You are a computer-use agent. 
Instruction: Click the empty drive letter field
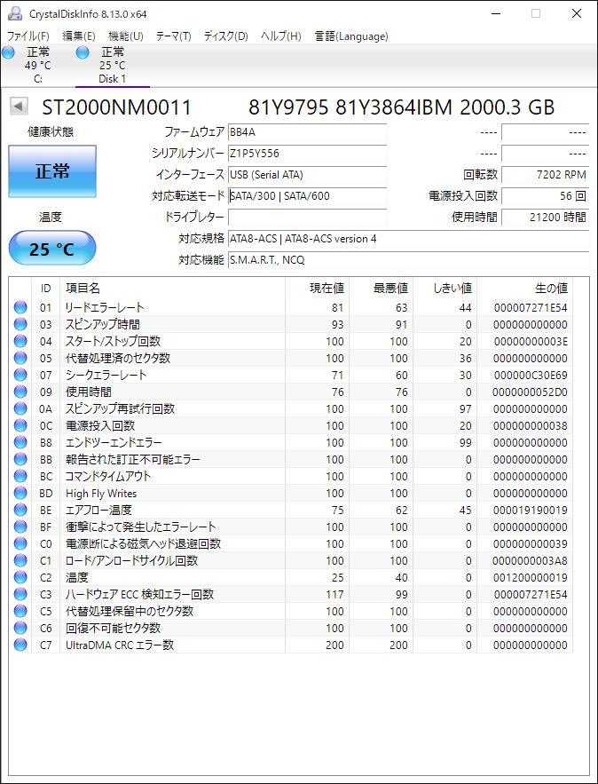coord(307,217)
